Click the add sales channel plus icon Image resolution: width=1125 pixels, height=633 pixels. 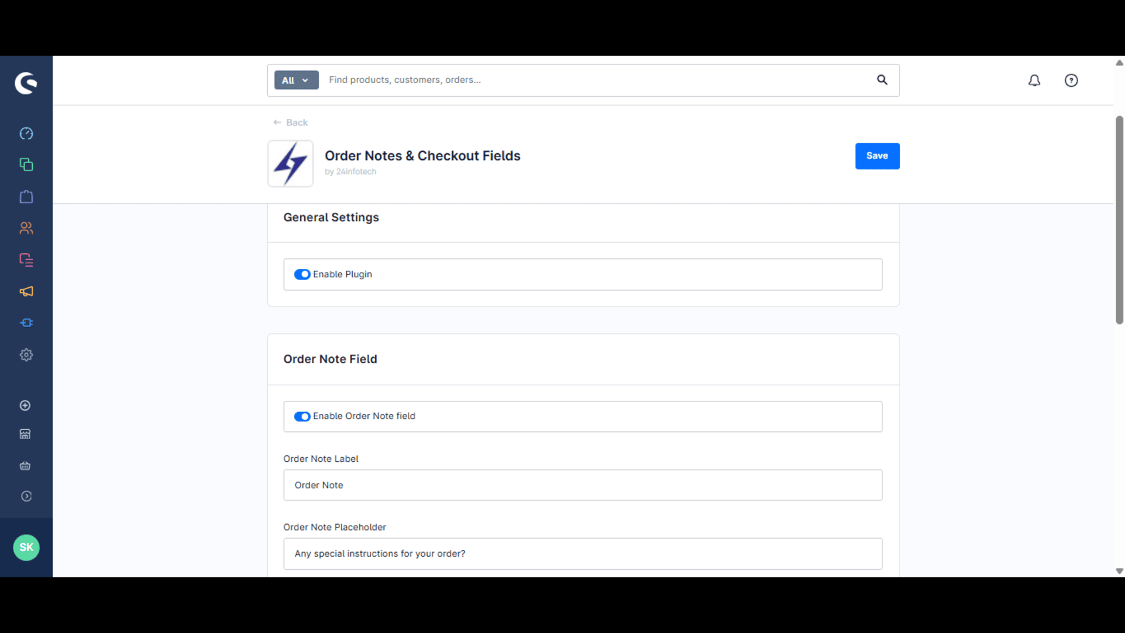[x=25, y=406]
